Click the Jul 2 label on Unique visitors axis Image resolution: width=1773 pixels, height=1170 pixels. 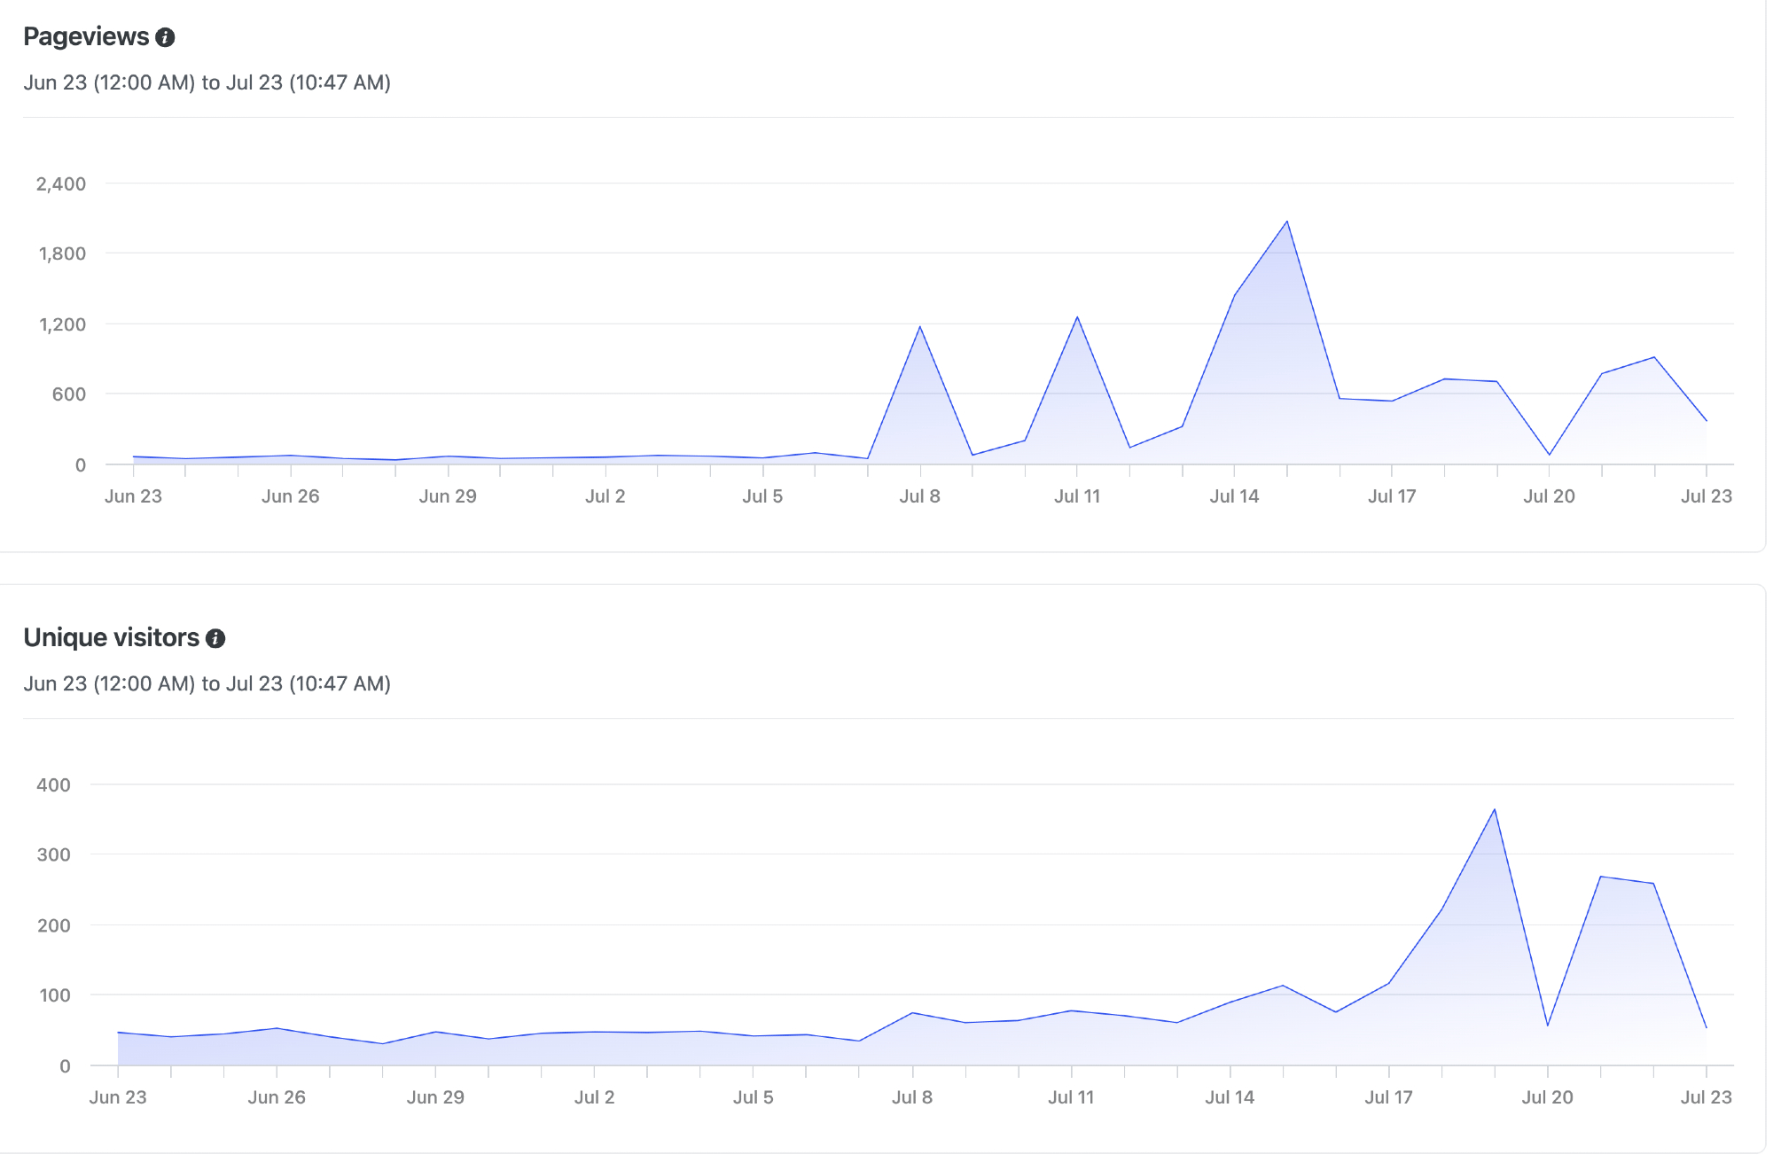click(594, 1097)
